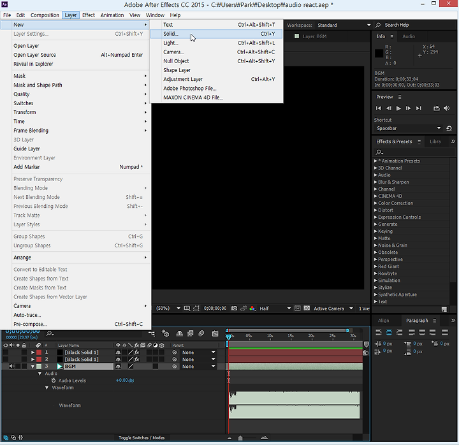
Task: Toggle the audio speaker on BGM layer
Action: tap(11, 366)
